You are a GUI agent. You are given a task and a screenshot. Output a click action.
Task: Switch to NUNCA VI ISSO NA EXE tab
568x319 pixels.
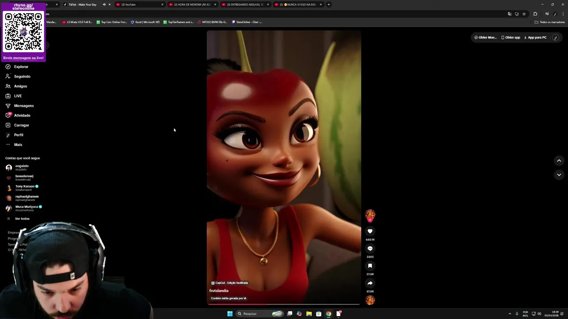coord(298,4)
